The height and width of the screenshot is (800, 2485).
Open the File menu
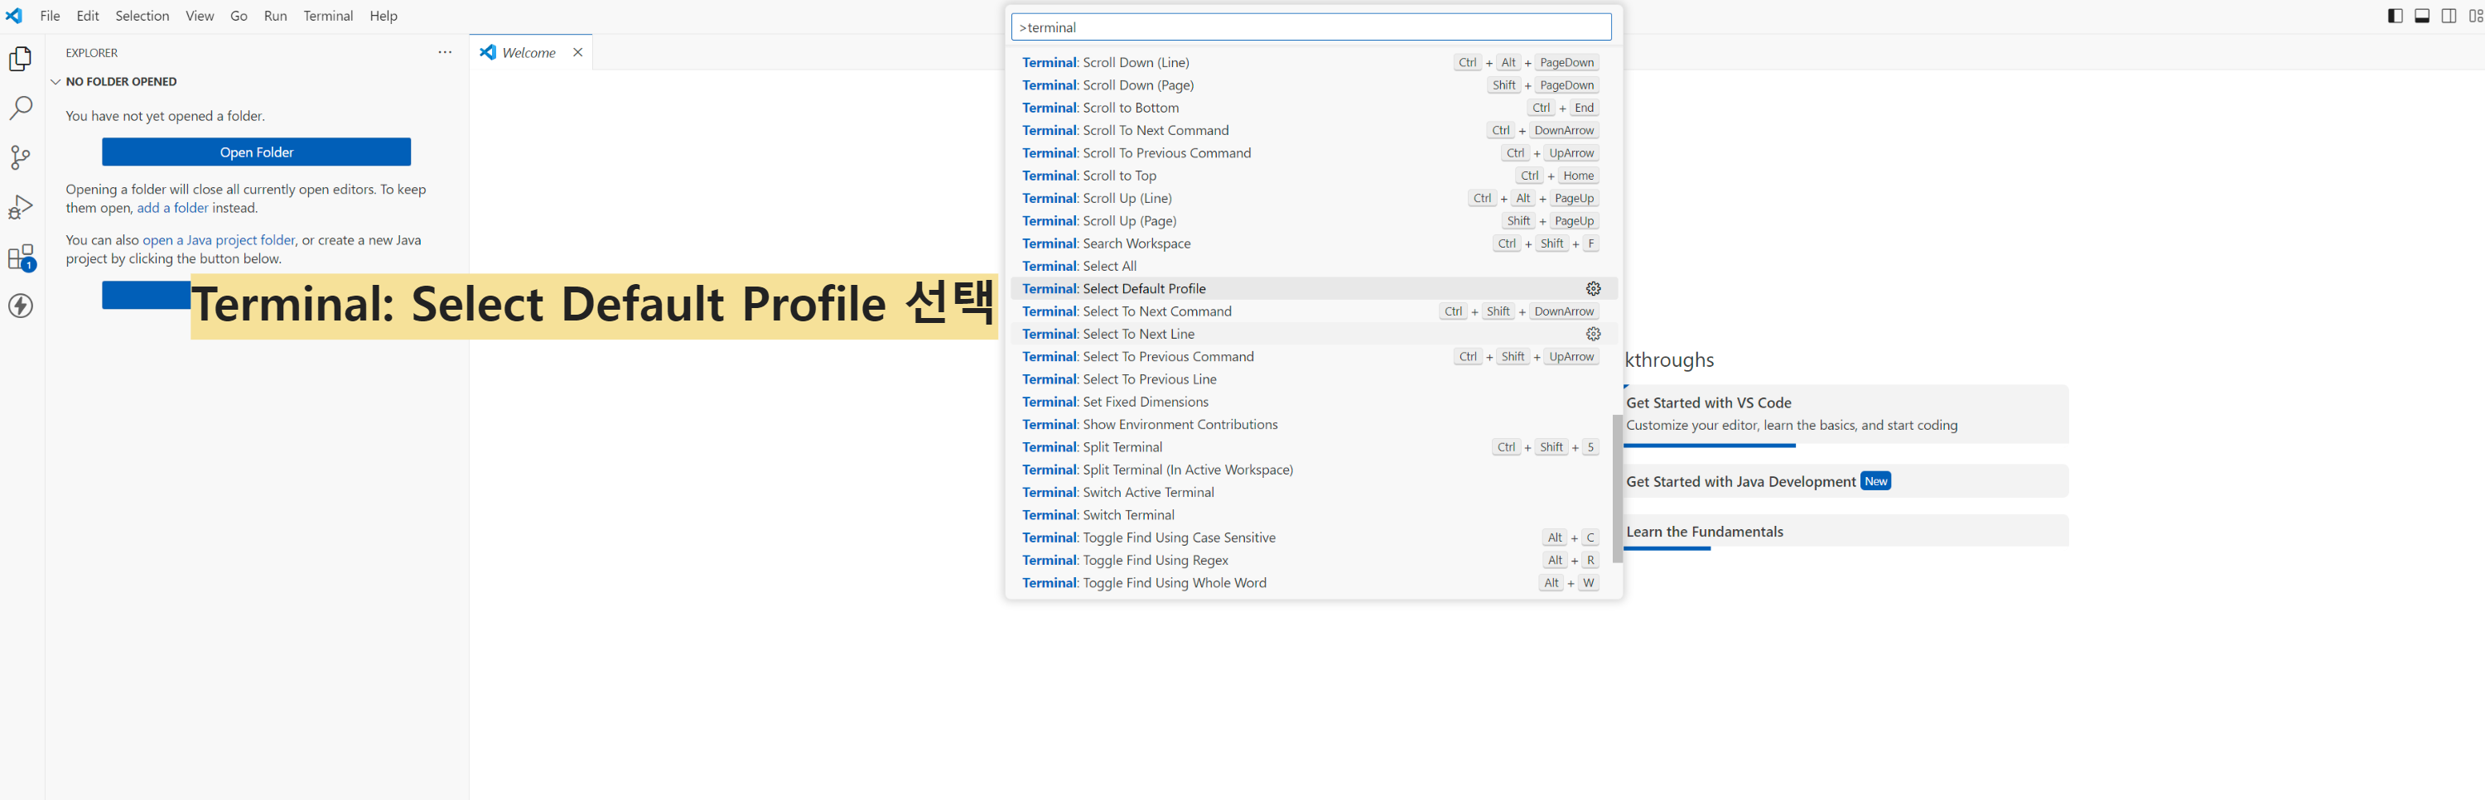[51, 16]
